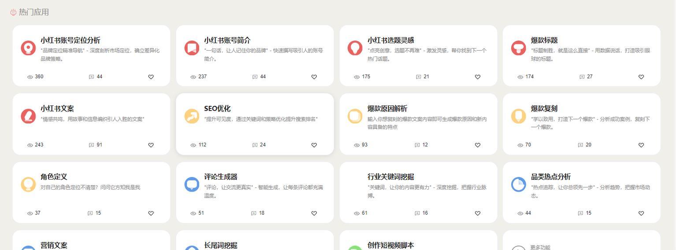Click the 角色定义 lightbulb icon

28,184
